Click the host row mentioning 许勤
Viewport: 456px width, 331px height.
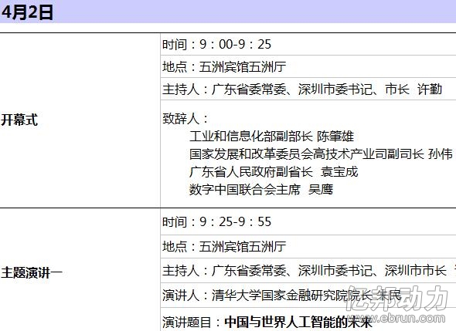308,89
